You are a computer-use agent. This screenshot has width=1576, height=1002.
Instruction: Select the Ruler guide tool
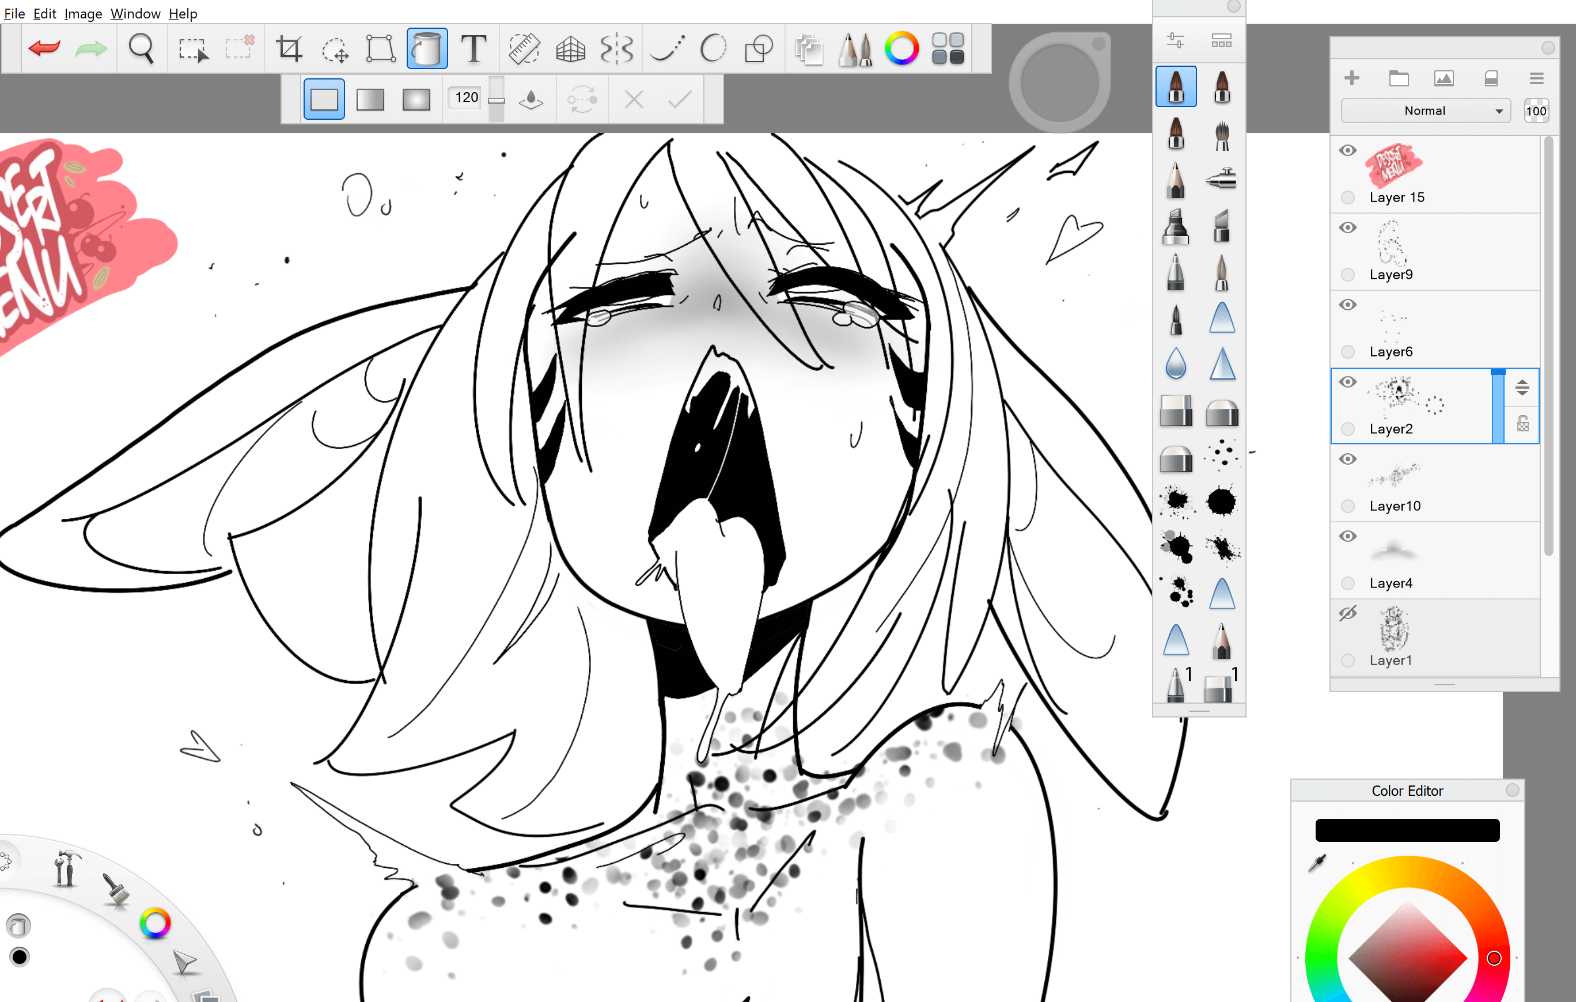point(524,48)
